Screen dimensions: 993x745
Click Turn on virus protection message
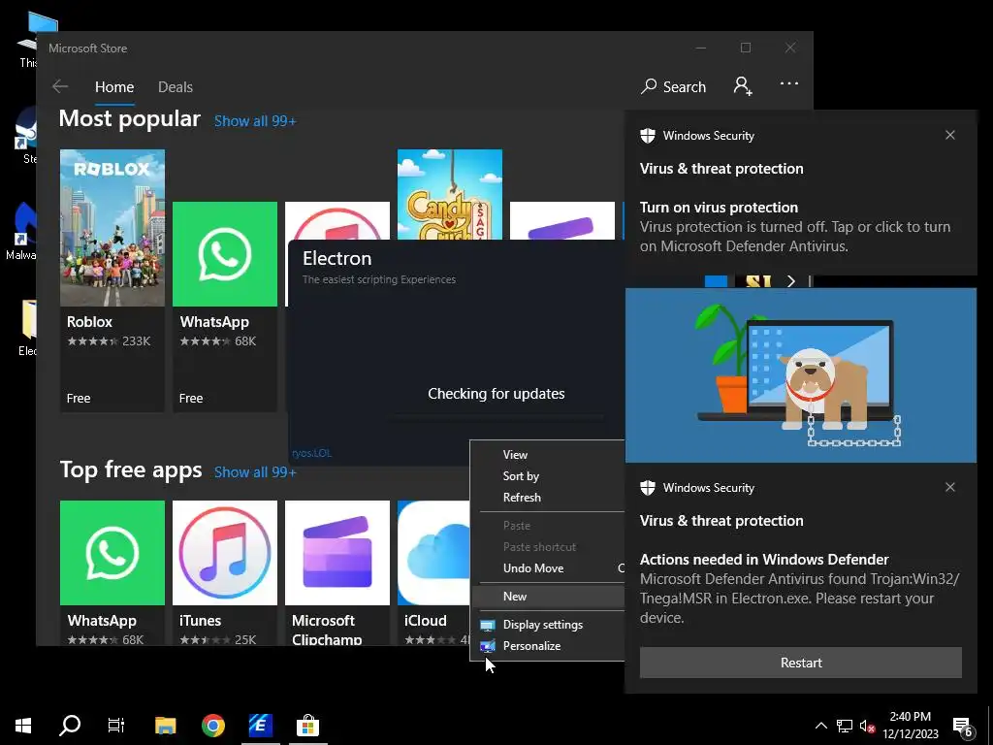pos(795,227)
